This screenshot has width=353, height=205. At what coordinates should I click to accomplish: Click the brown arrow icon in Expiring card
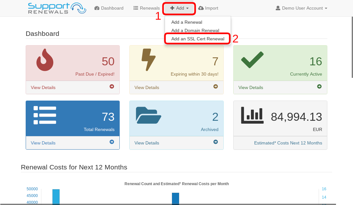tap(215, 86)
